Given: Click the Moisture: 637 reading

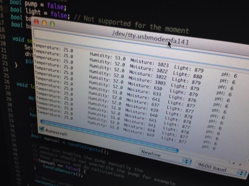Looking at the screenshot, I should coord(143,103).
